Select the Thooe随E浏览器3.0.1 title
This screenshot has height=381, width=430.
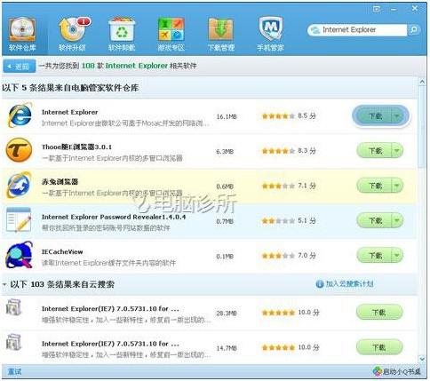coord(77,147)
